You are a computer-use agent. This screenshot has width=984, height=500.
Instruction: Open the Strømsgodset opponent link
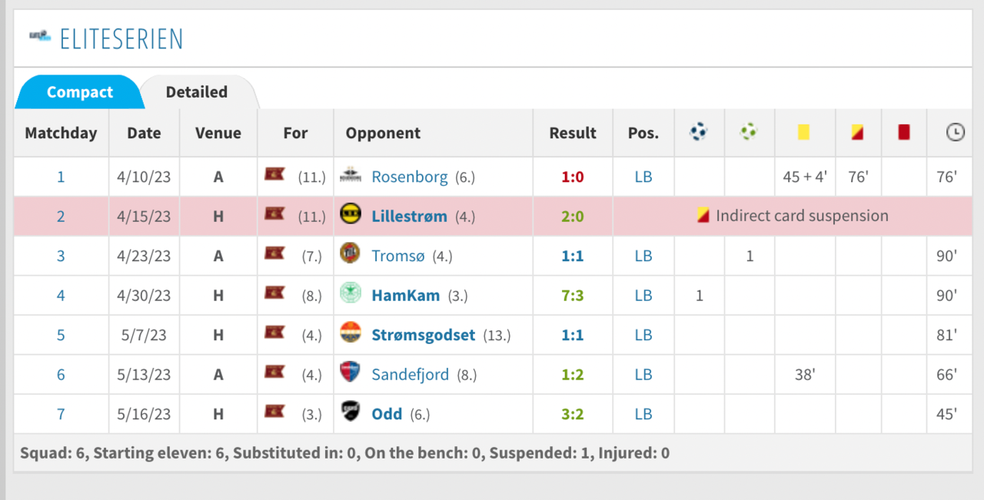tap(423, 335)
